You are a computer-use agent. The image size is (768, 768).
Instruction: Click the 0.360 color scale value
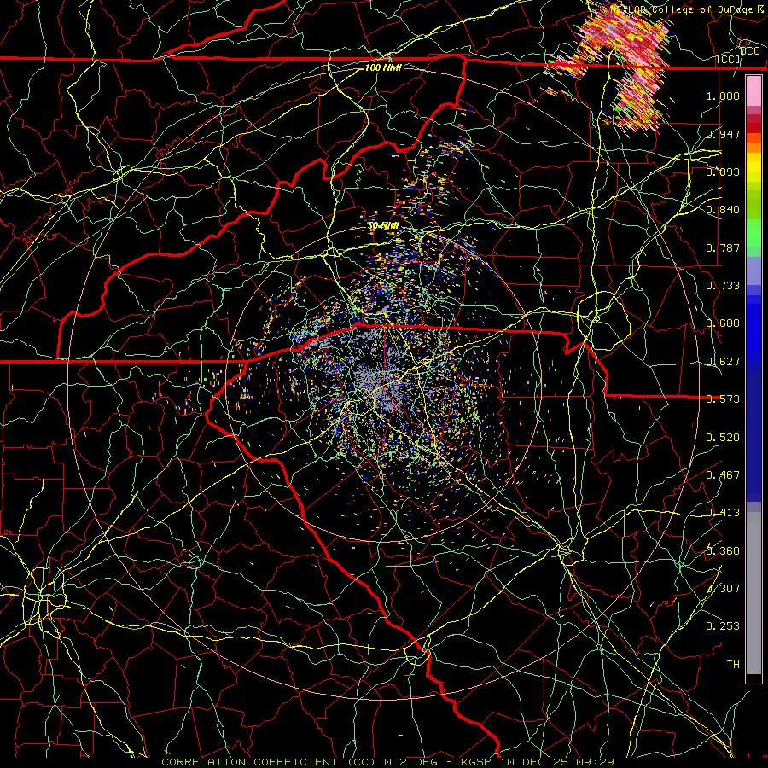pyautogui.click(x=723, y=551)
